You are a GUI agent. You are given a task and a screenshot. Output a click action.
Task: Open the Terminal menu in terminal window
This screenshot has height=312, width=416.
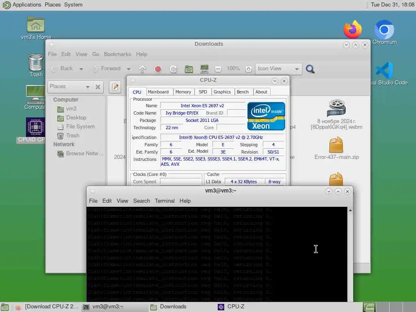click(x=165, y=201)
